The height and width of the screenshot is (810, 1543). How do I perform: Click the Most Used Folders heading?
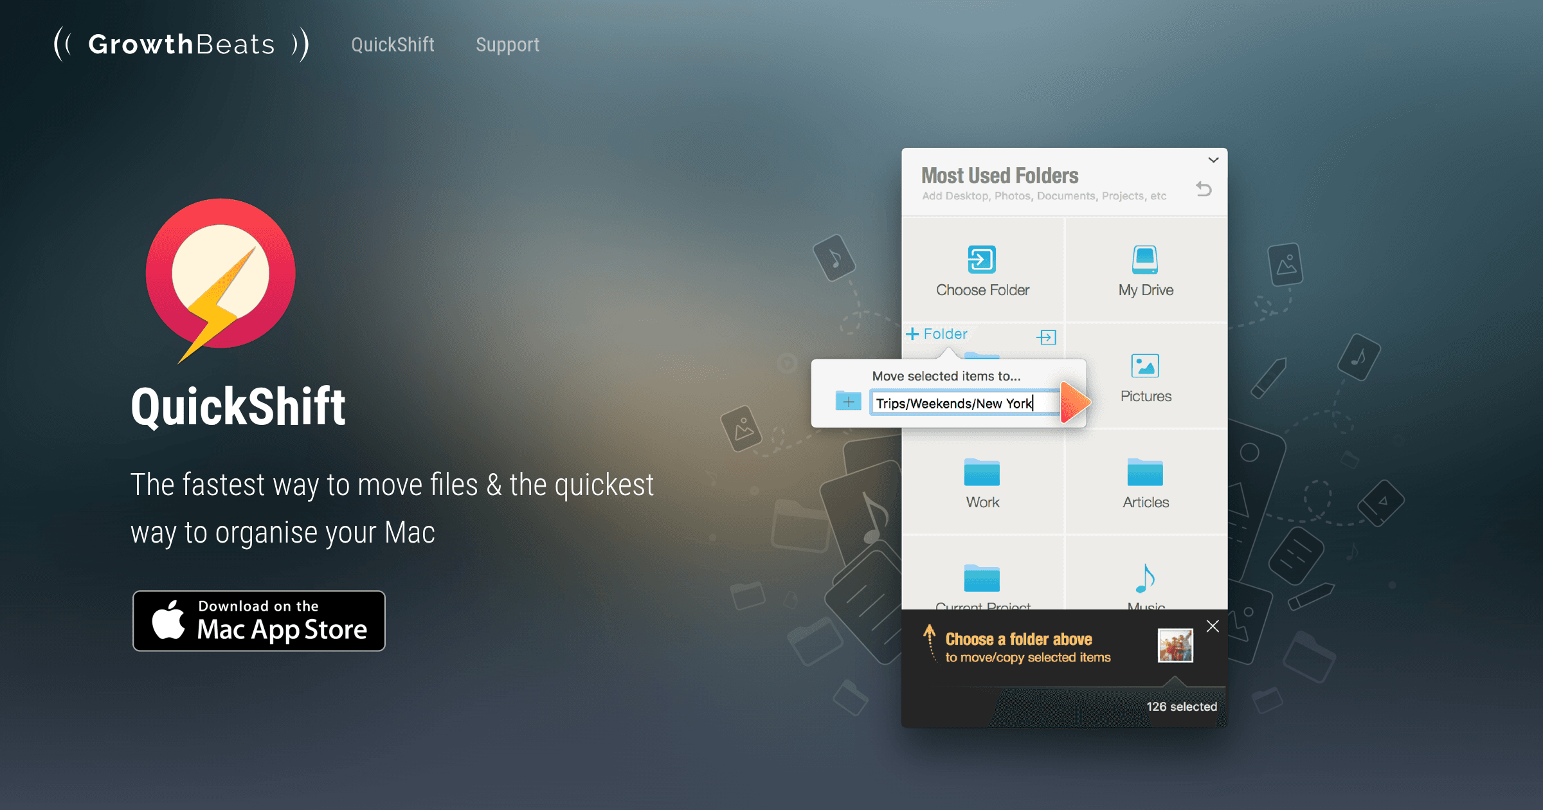(x=1000, y=175)
